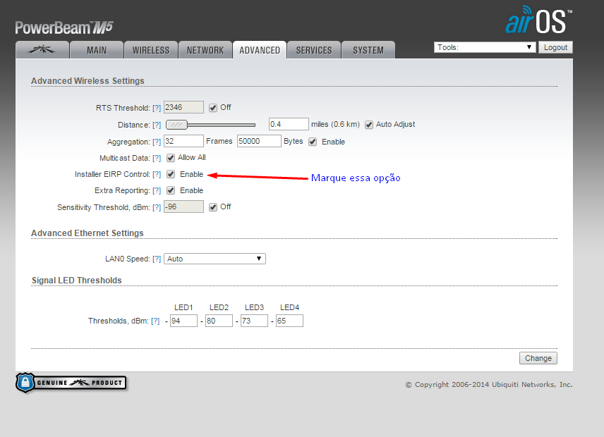Click the LED4 threshold field
Image resolution: width=604 pixels, height=437 pixels.
coord(289,321)
